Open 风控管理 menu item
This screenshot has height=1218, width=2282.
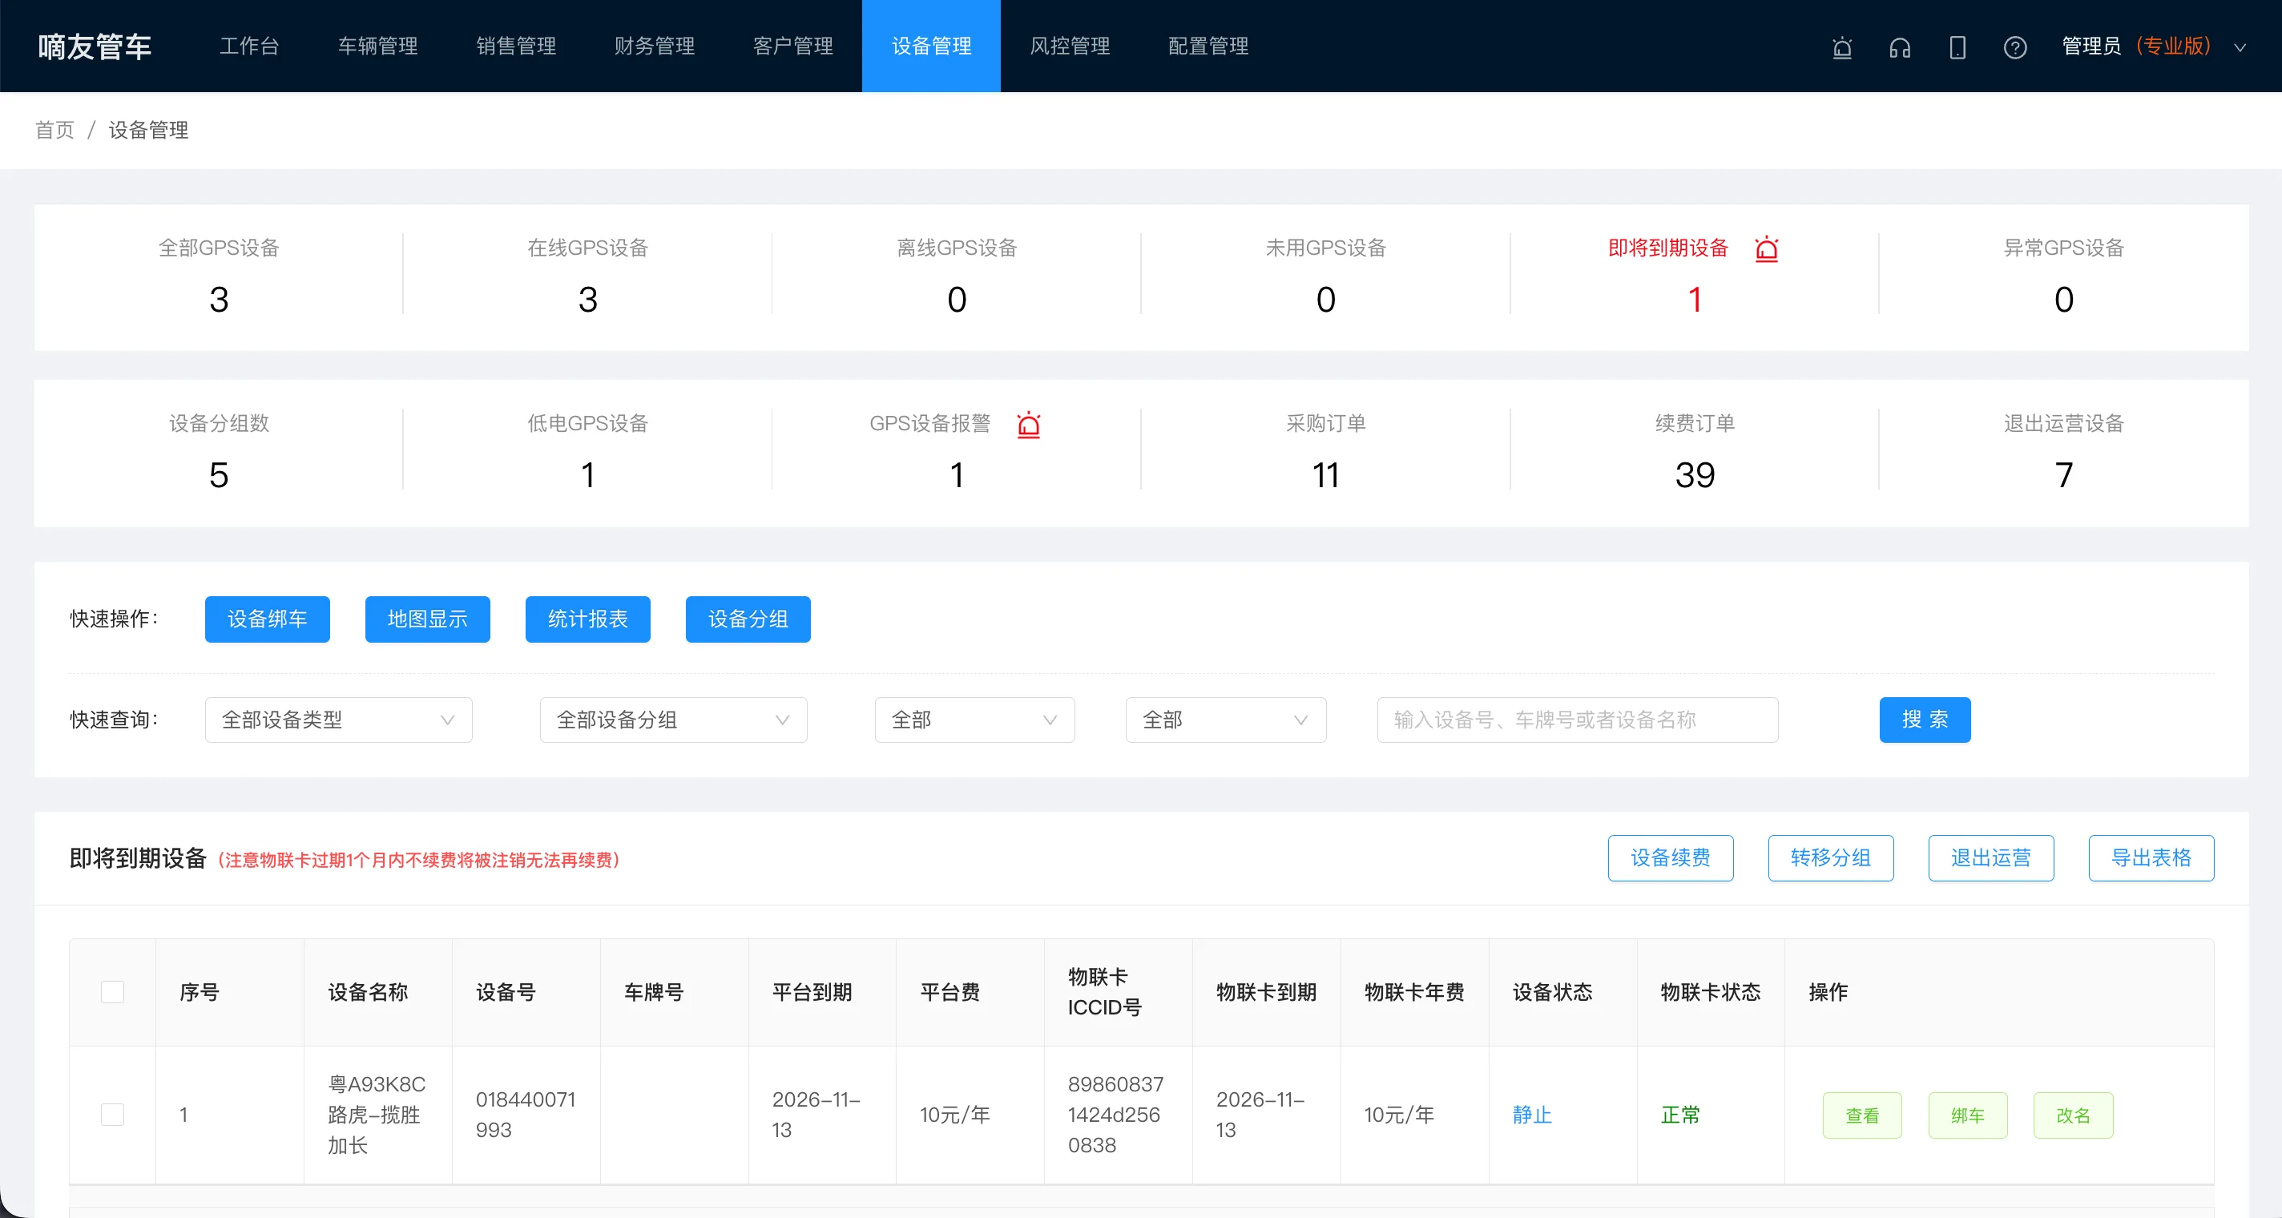click(x=1070, y=46)
